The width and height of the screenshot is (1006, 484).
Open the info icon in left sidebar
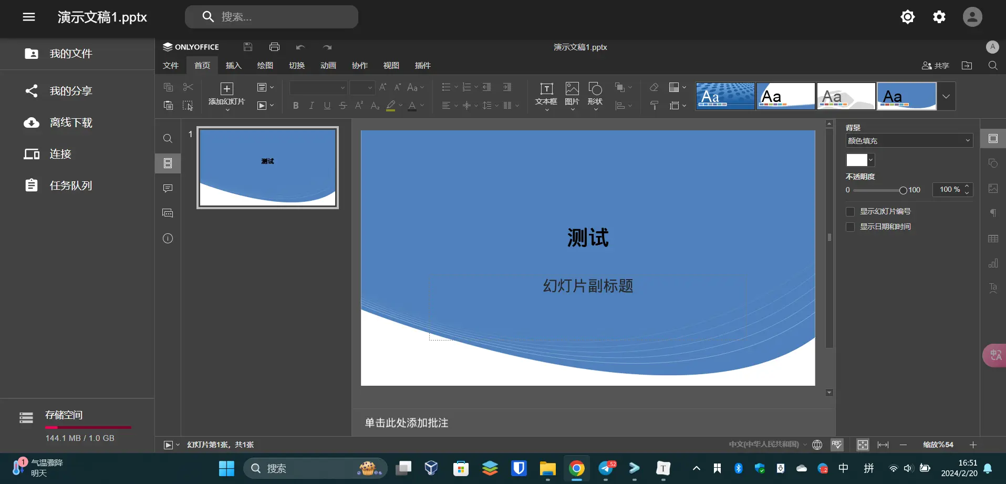(168, 238)
